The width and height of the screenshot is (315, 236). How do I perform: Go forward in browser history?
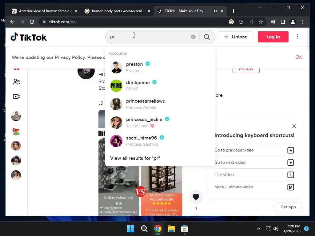point(22,22)
